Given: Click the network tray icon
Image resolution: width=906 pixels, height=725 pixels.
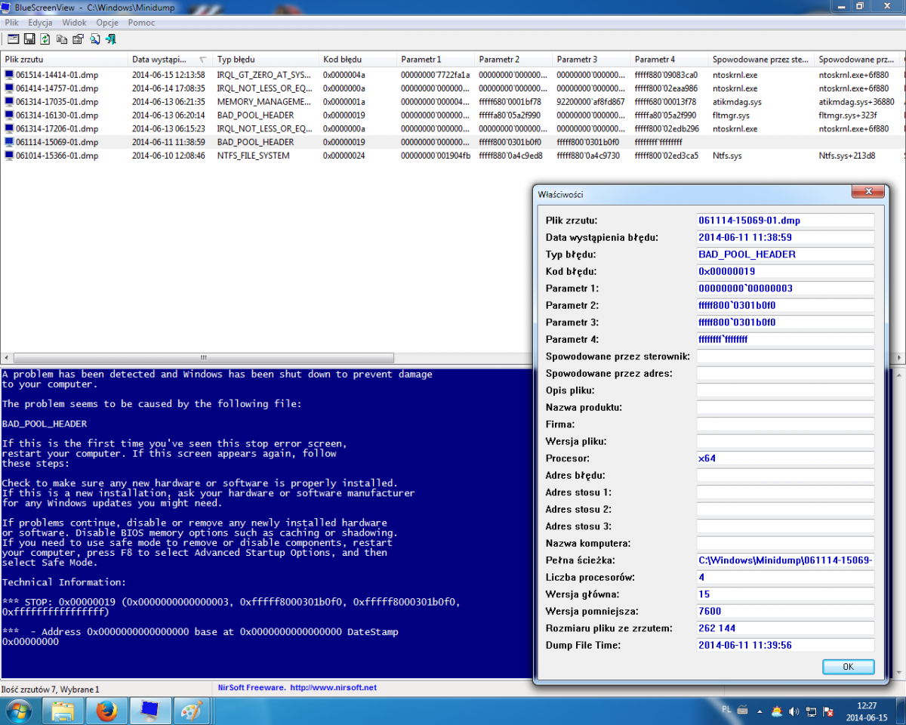Looking at the screenshot, I should [x=811, y=711].
